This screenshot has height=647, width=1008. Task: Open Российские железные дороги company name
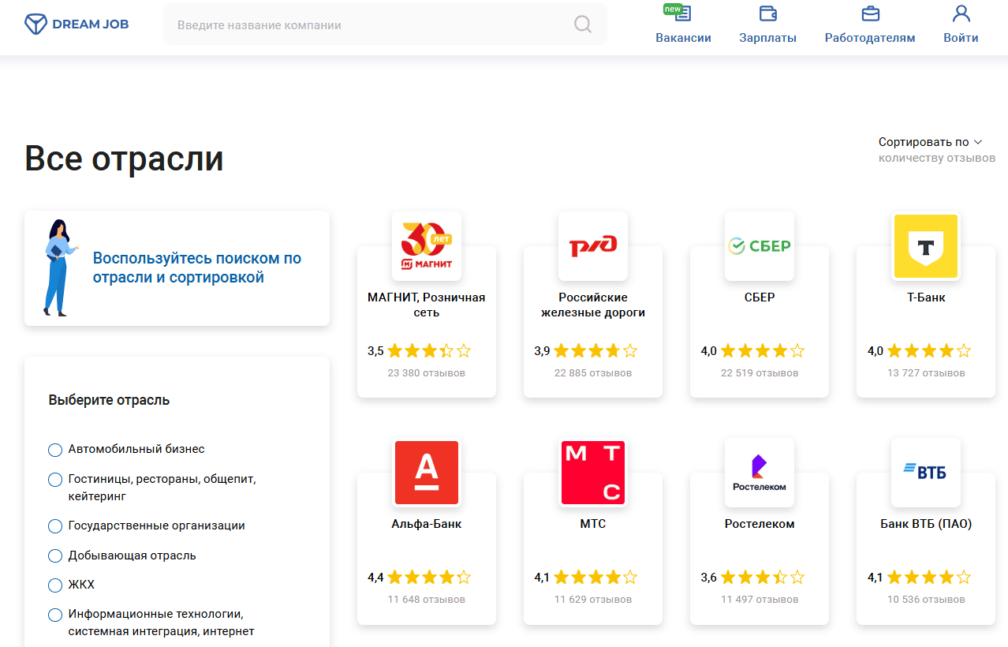(x=593, y=305)
